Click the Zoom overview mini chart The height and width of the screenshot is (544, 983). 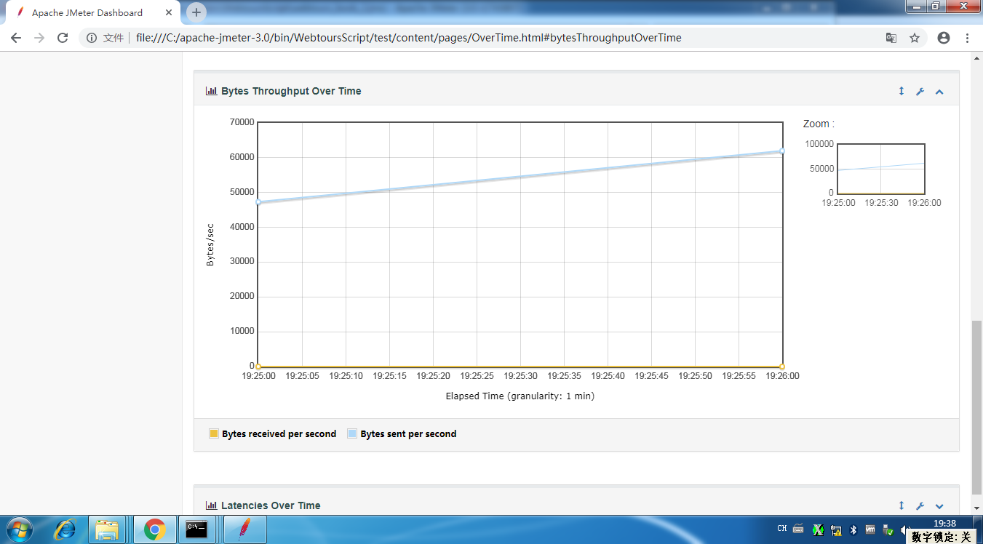click(880, 169)
